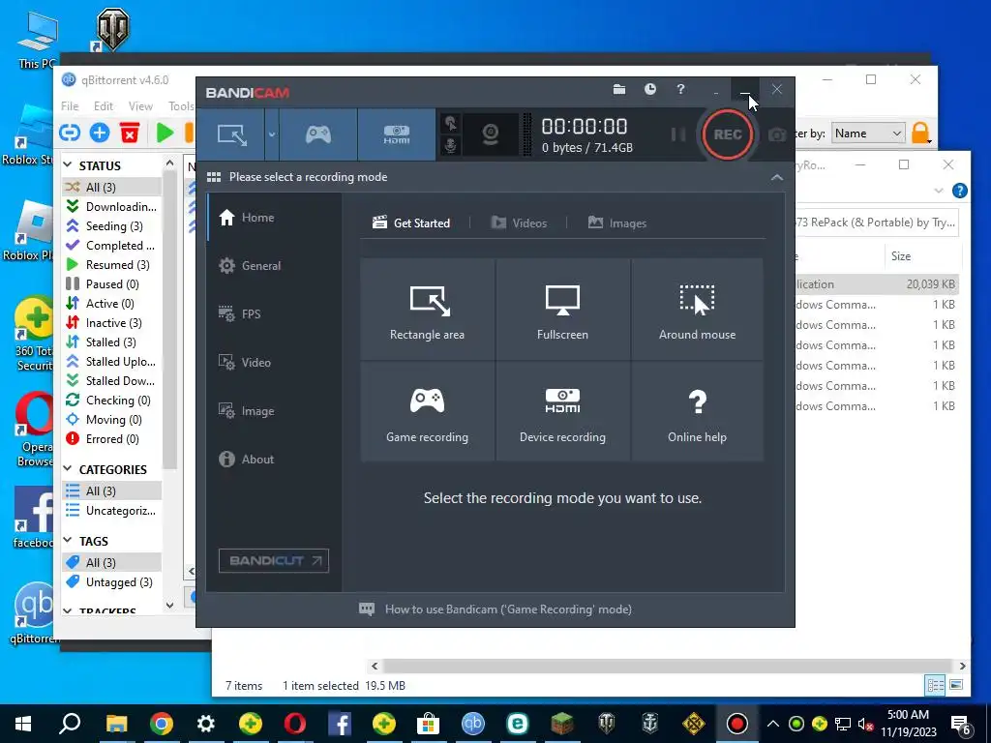Show hidden system tray icons
The width and height of the screenshot is (991, 743).
[772, 724]
